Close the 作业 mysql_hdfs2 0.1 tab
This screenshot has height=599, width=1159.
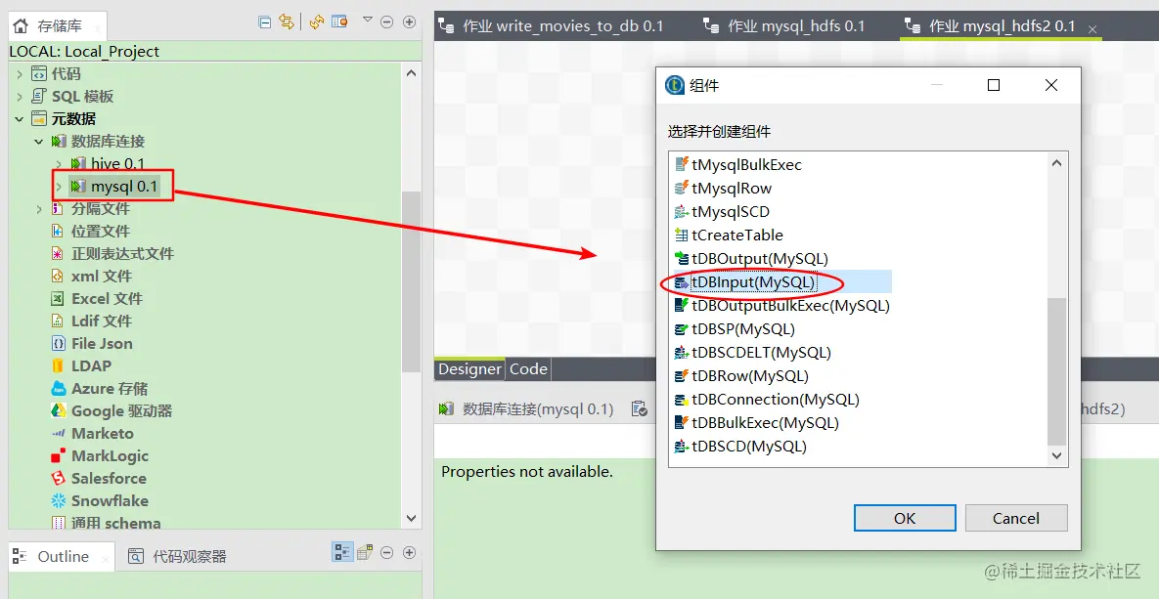(x=1091, y=29)
